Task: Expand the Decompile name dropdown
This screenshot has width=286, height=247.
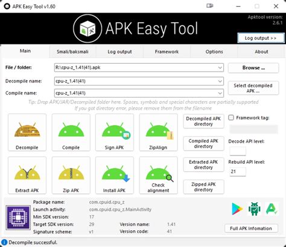Action: [x=220, y=81]
